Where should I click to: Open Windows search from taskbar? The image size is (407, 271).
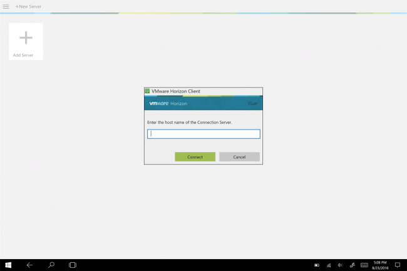(51, 265)
